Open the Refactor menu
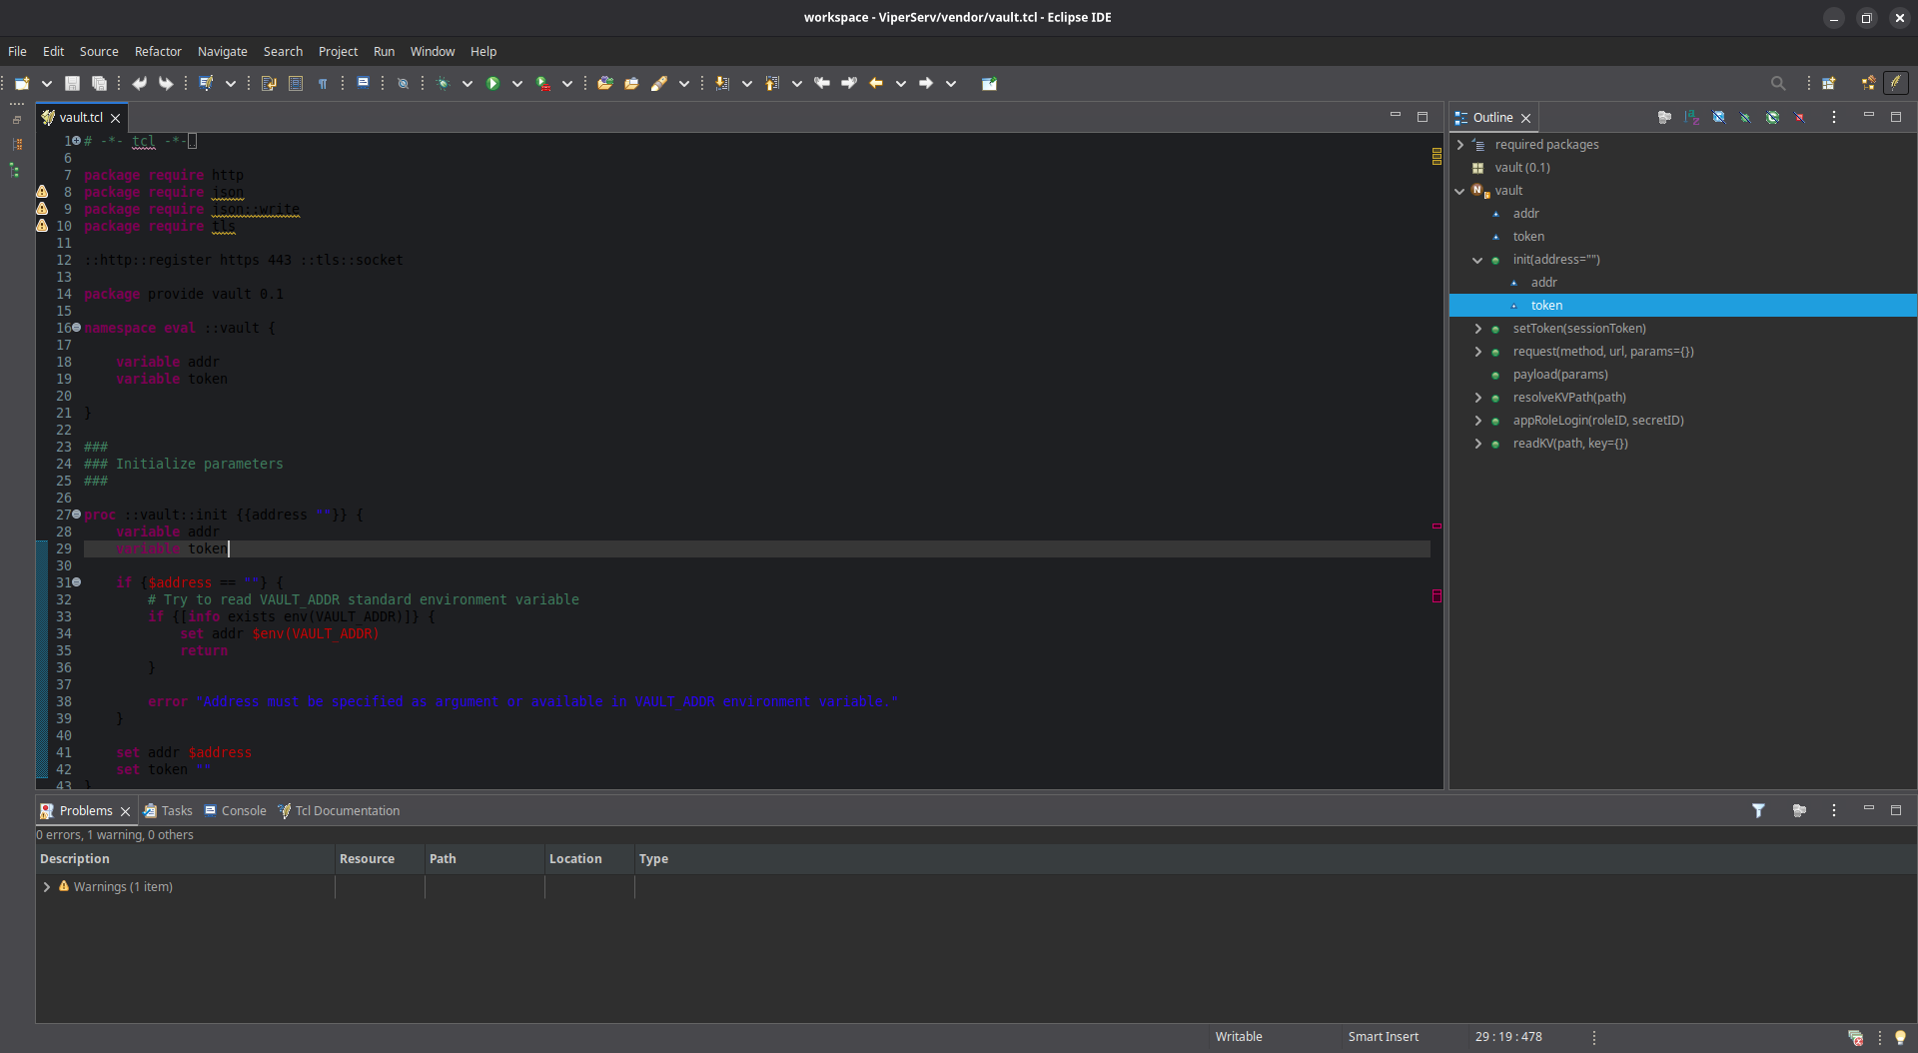This screenshot has width=1918, height=1053. [158, 51]
